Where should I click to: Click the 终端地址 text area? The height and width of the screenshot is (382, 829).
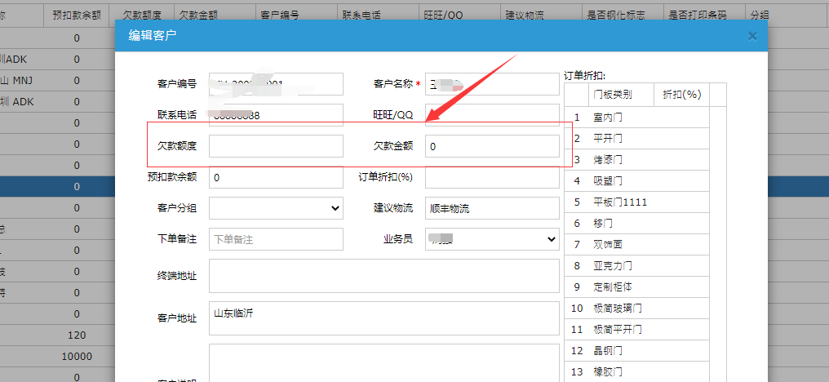(383, 276)
